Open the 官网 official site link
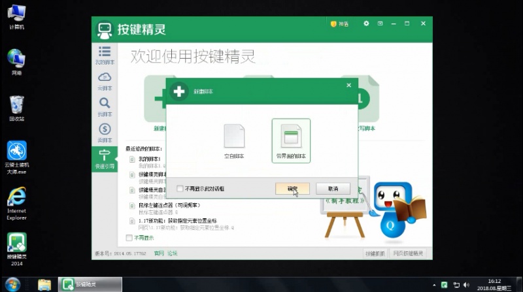 pyautogui.click(x=159, y=253)
